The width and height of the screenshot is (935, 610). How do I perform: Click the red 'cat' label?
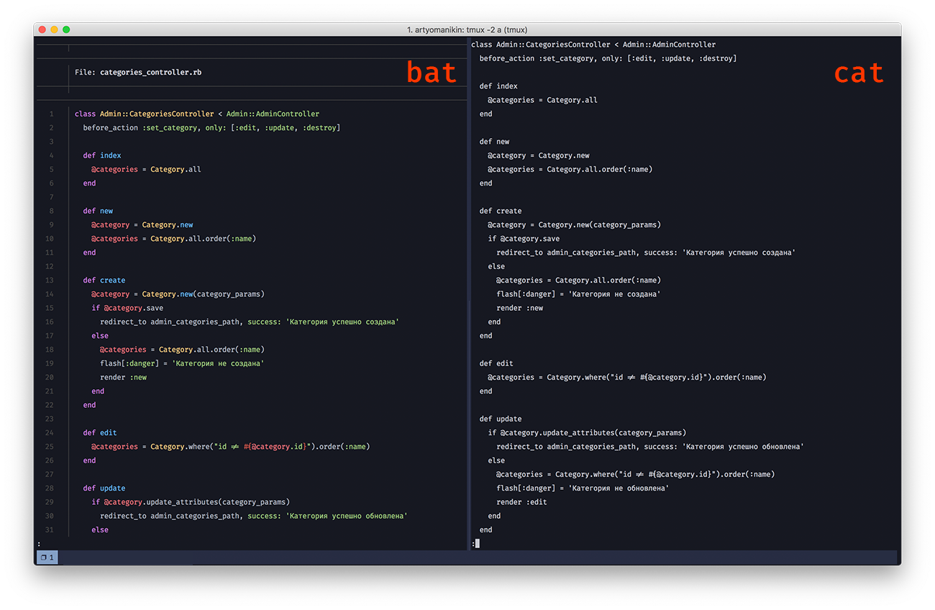point(858,73)
